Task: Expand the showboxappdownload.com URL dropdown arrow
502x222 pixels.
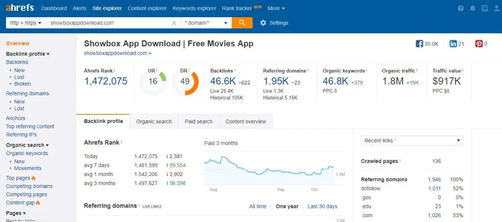Action: (150, 54)
